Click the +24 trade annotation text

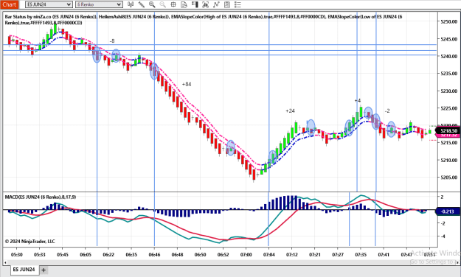coord(290,111)
